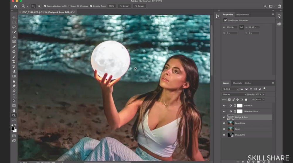Click the foreground color swatch

pos(13,129)
